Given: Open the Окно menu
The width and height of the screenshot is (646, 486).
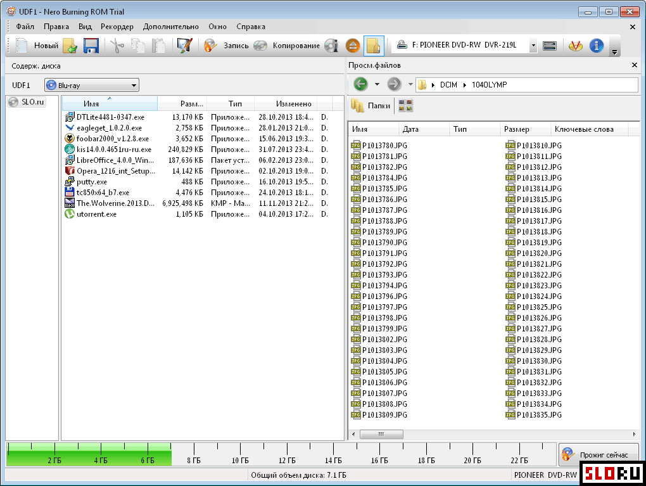Looking at the screenshot, I should tap(217, 27).
